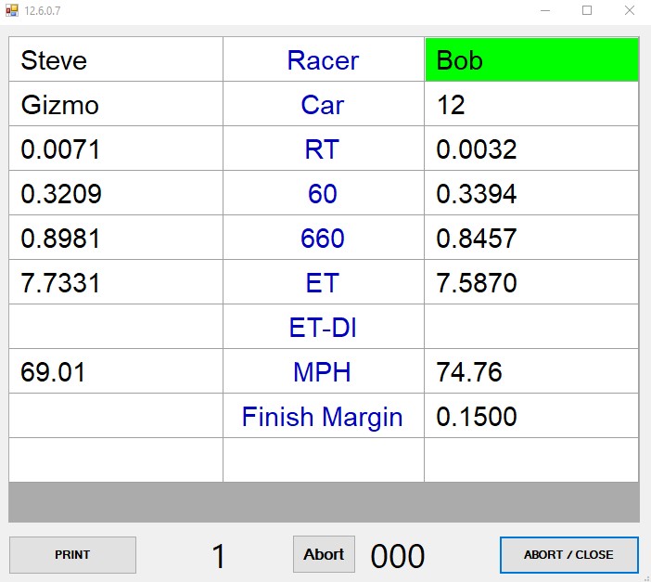Select elapsed time 7.5870
This screenshot has height=582, width=651.
(x=531, y=282)
